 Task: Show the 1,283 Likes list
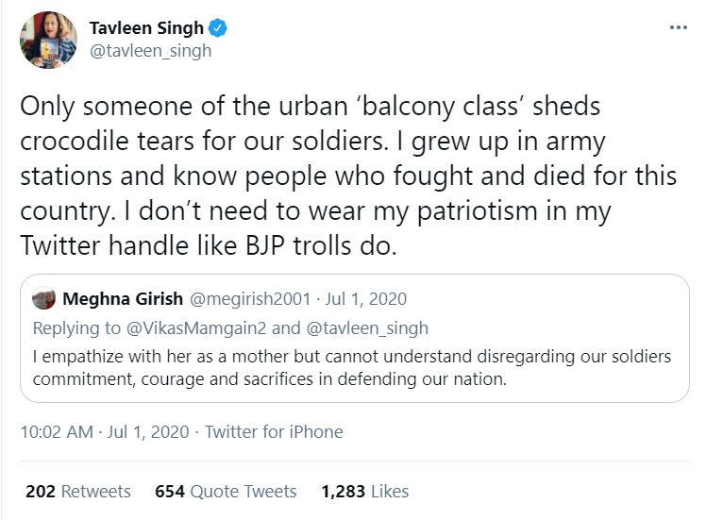[x=364, y=491]
